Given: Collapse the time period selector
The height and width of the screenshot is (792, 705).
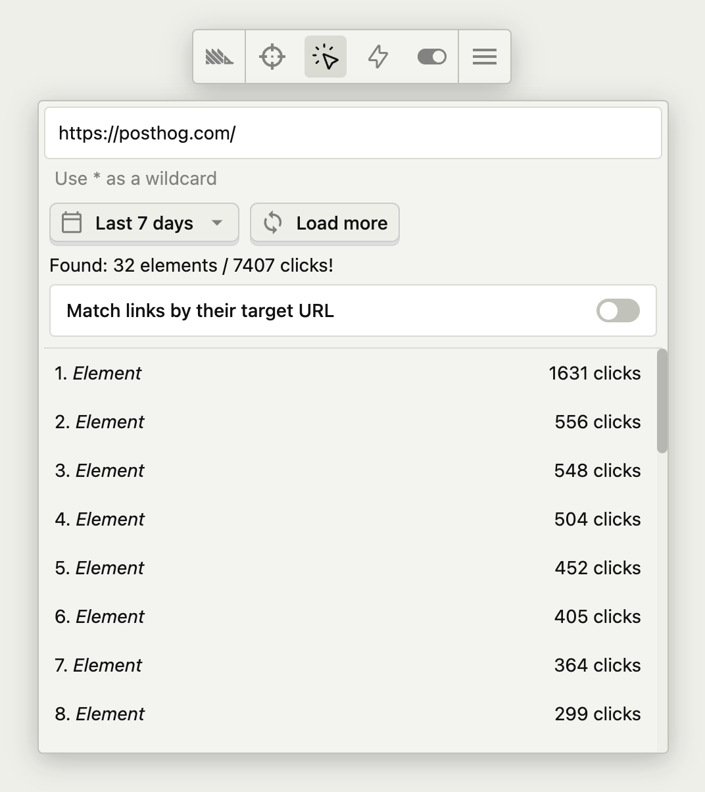Looking at the screenshot, I should 143,223.
